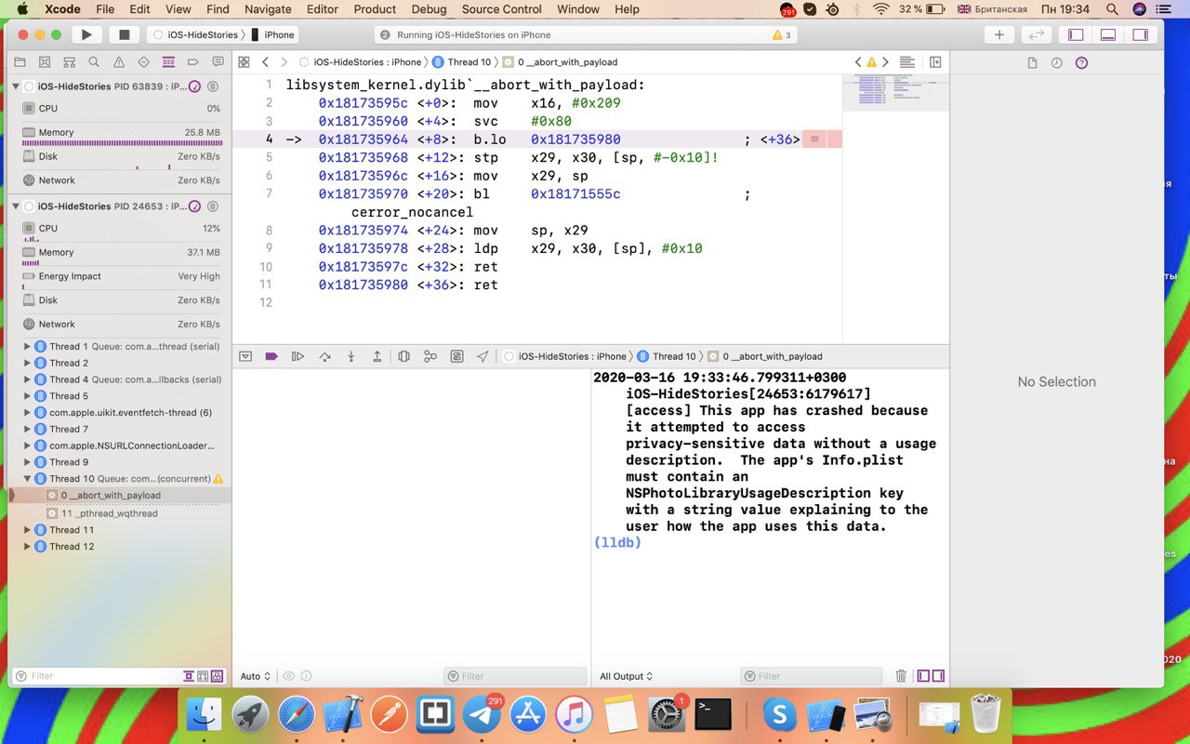Collapse iOS-HideStories PID 24653 process
The height and width of the screenshot is (744, 1190).
[16, 206]
